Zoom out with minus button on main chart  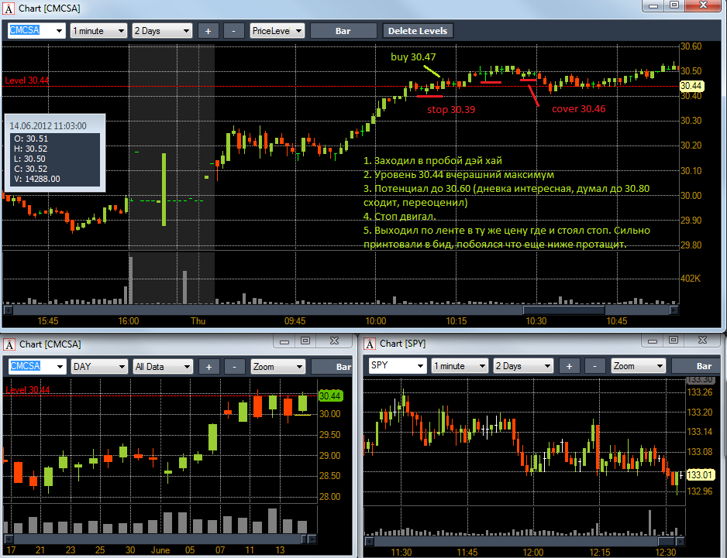[234, 31]
